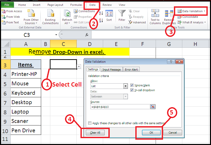The width and height of the screenshot is (211, 145).
Task: Open the Input Message tab
Action: [111, 70]
